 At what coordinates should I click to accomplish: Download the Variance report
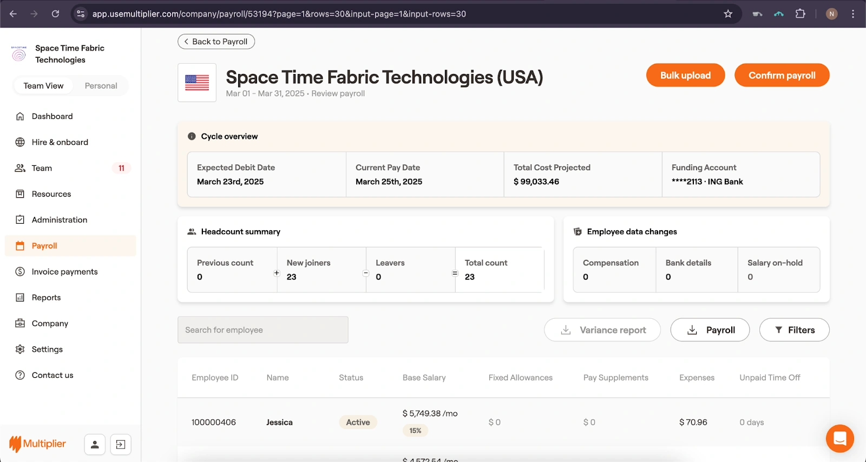[602, 330]
